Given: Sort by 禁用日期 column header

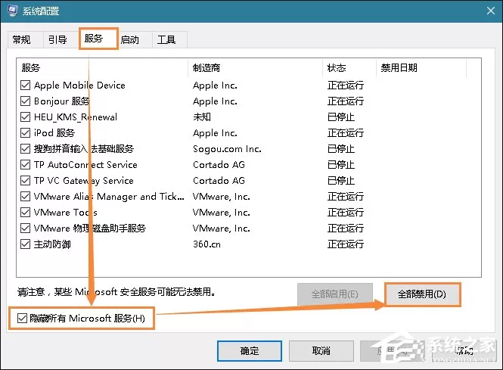Looking at the screenshot, I should pyautogui.click(x=421, y=67).
